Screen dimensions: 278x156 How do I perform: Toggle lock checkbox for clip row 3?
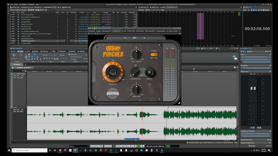[114, 19]
